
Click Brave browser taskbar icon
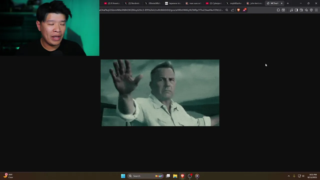click(x=182, y=176)
